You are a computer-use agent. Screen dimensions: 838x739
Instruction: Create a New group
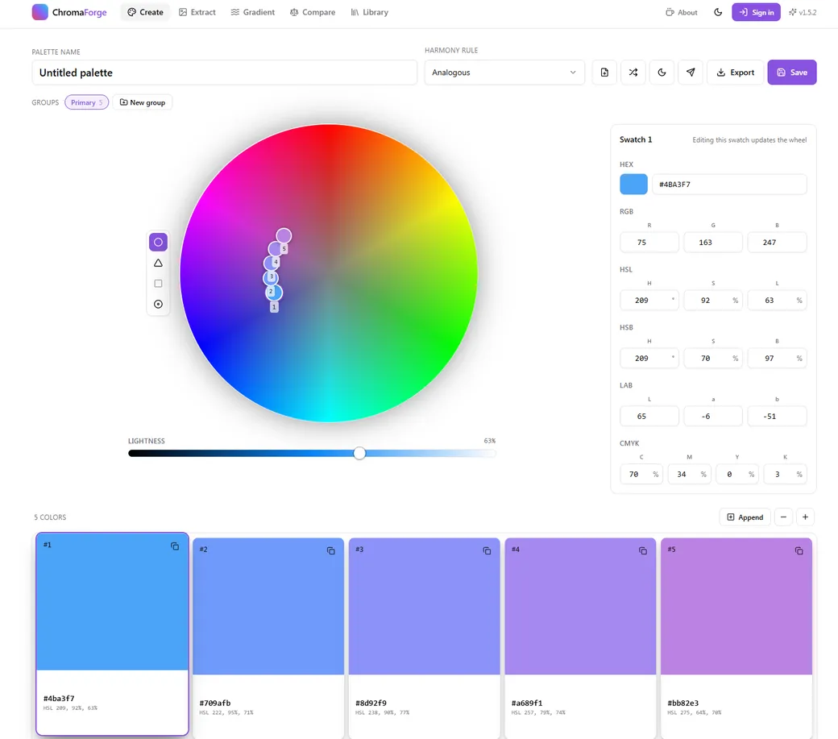(x=143, y=102)
